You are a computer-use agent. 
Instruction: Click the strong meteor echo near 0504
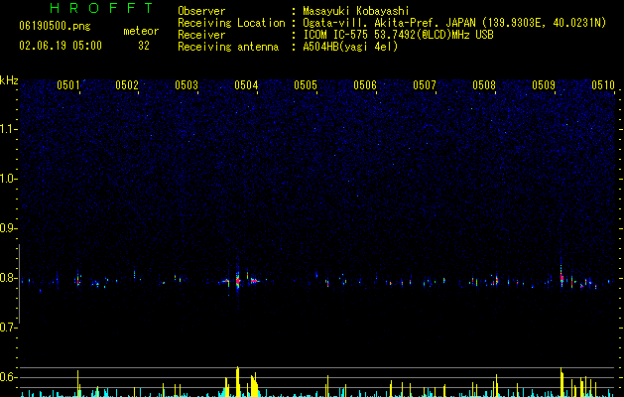tap(237, 281)
